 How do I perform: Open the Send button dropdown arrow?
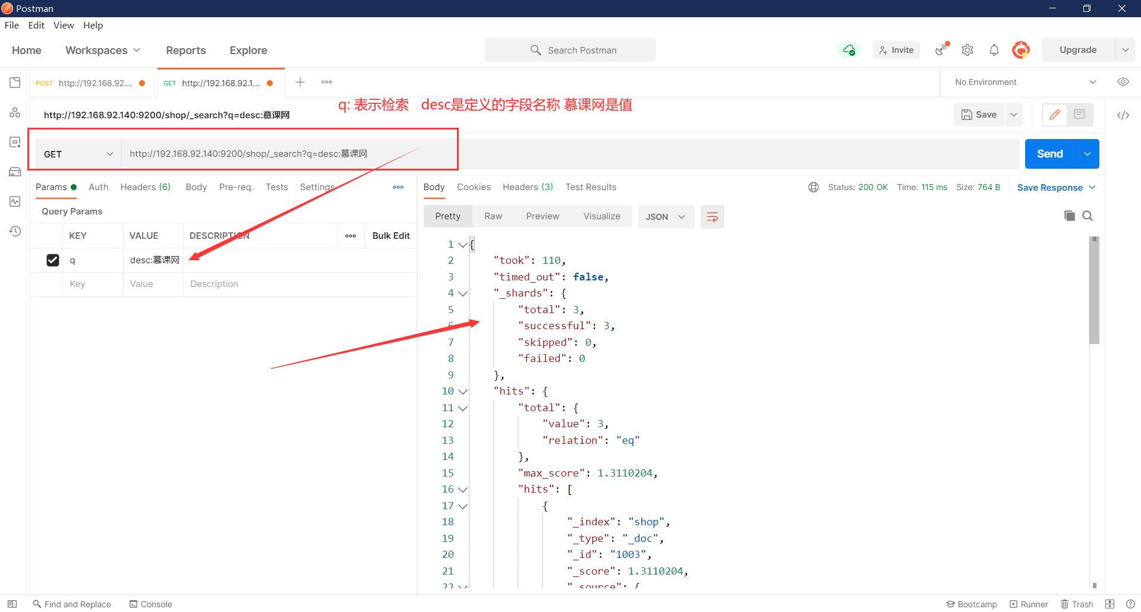(1087, 154)
